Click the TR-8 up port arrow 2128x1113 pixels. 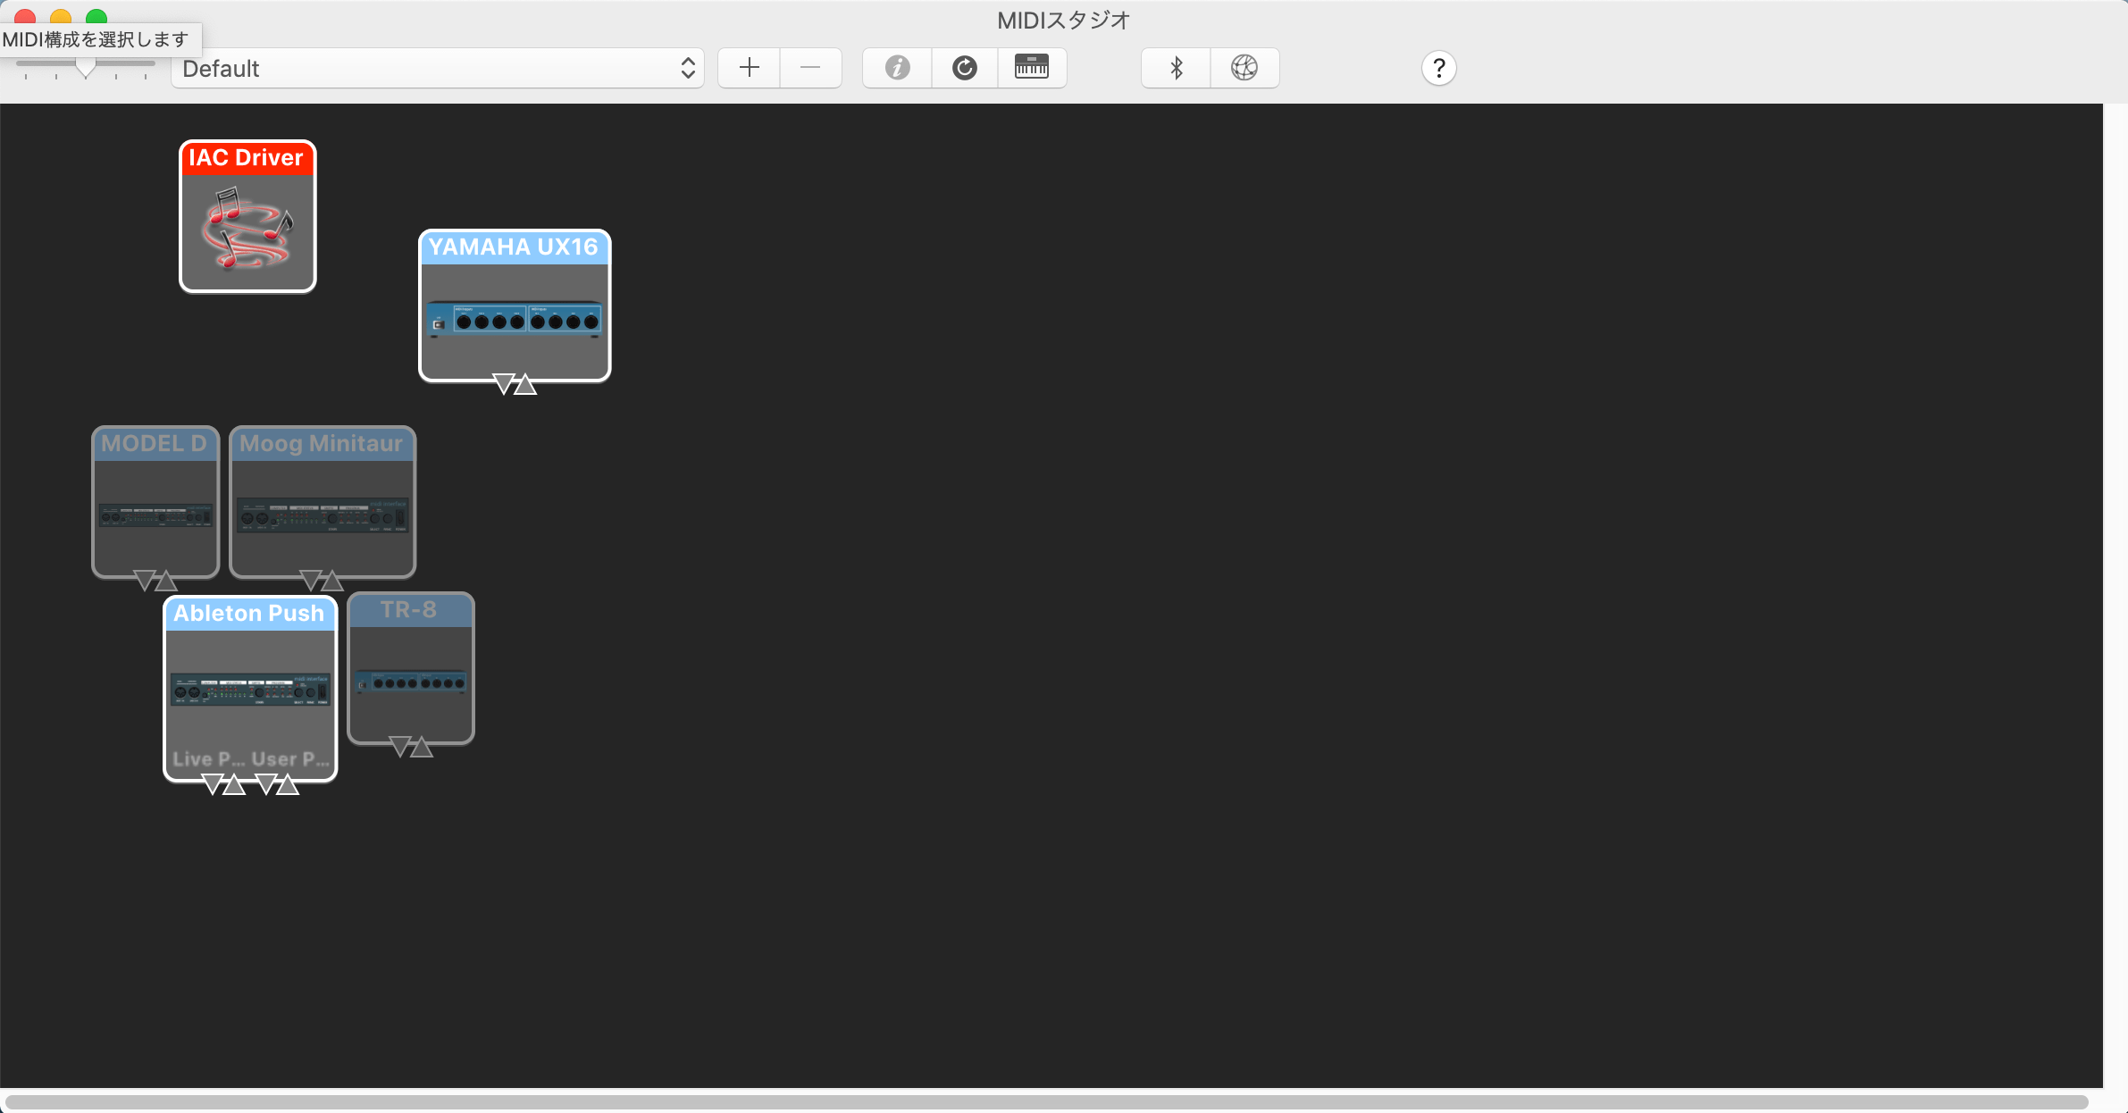(x=422, y=747)
